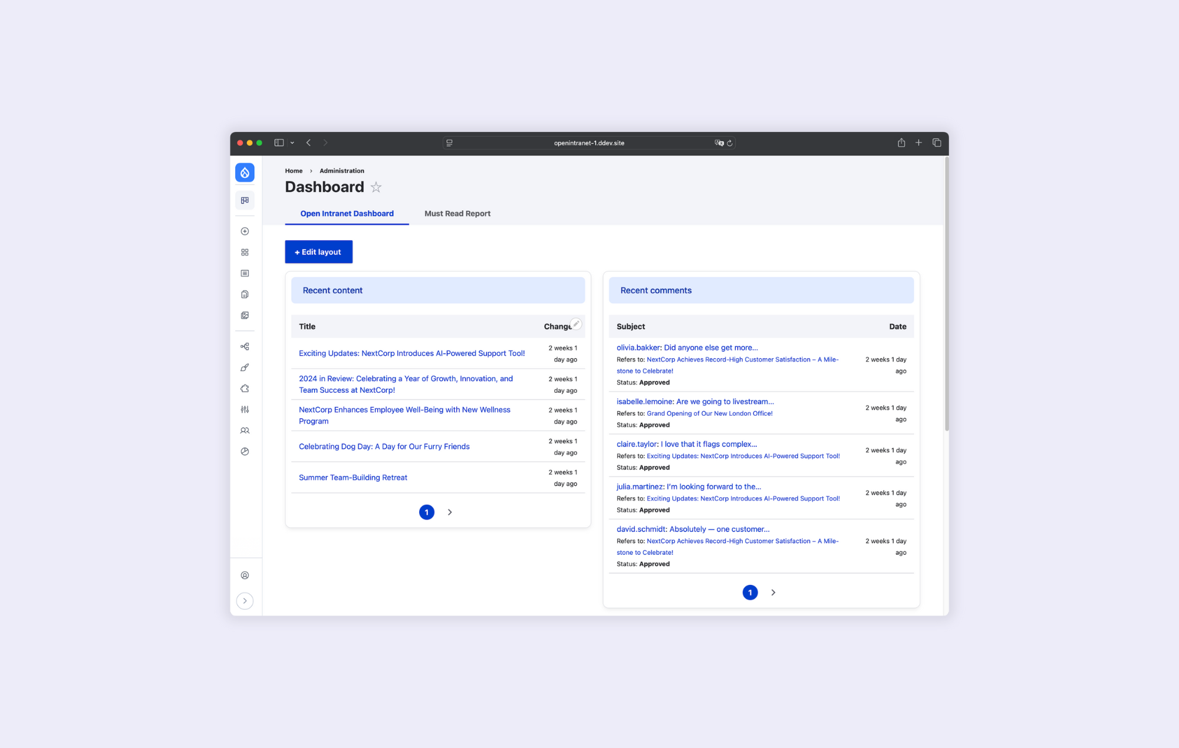Open the Create content plus icon

pyautogui.click(x=245, y=231)
